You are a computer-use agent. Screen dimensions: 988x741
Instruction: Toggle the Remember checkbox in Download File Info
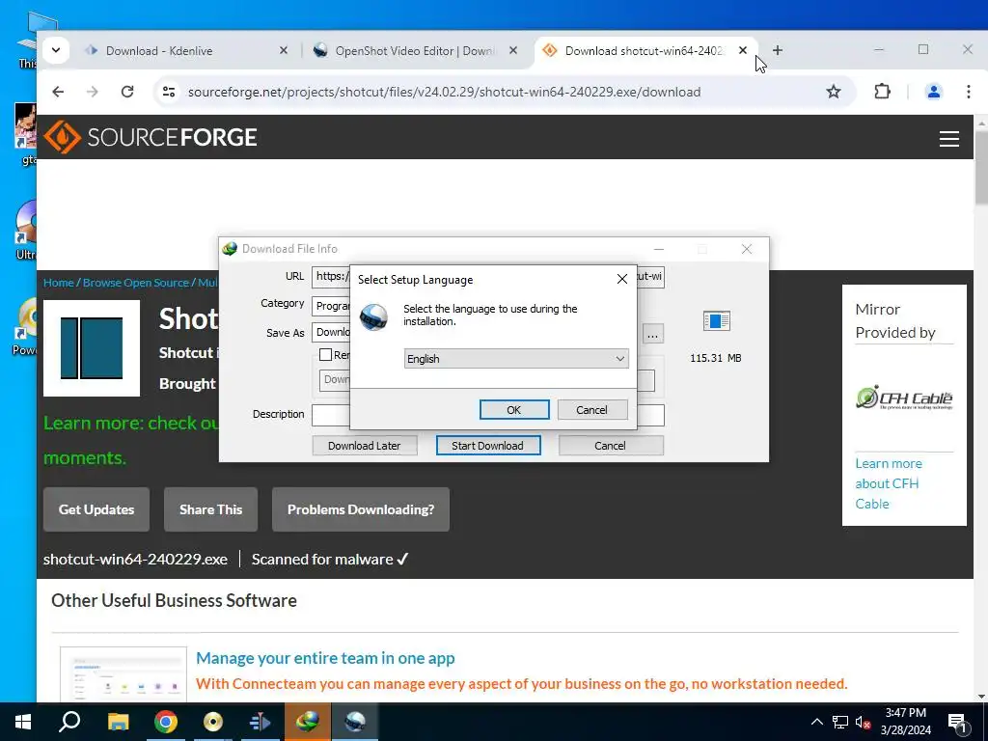(325, 355)
